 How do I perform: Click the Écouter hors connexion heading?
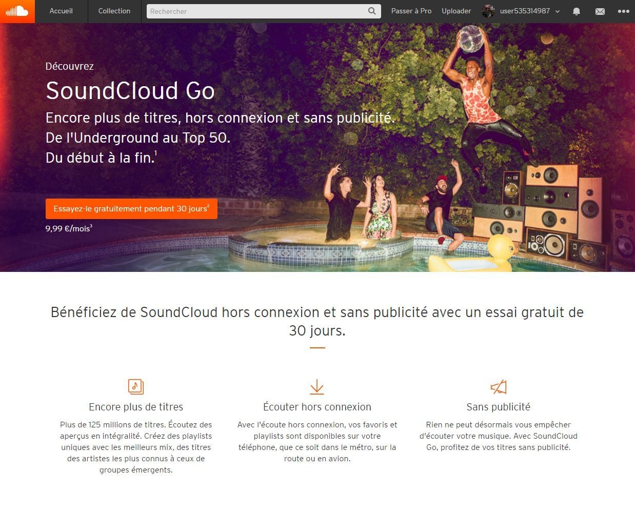[317, 407]
